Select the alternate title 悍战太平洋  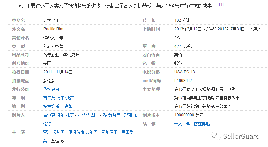click(x=53, y=38)
